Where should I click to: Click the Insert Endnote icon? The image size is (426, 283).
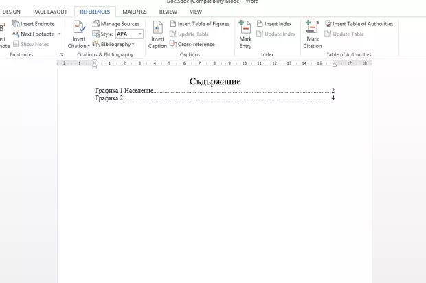pos(16,24)
